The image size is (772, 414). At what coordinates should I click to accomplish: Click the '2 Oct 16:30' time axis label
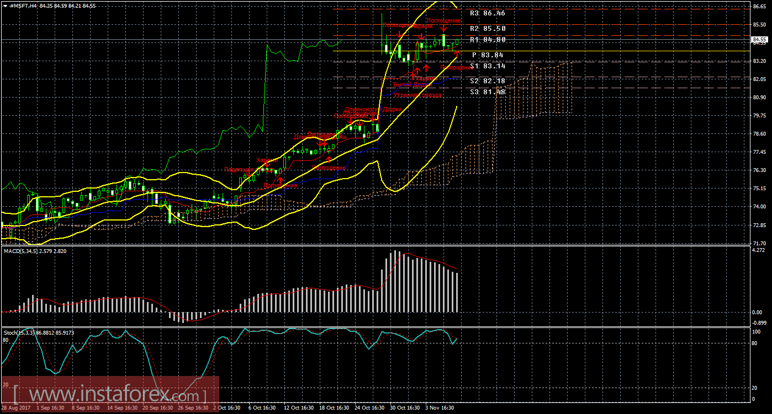tap(227, 408)
